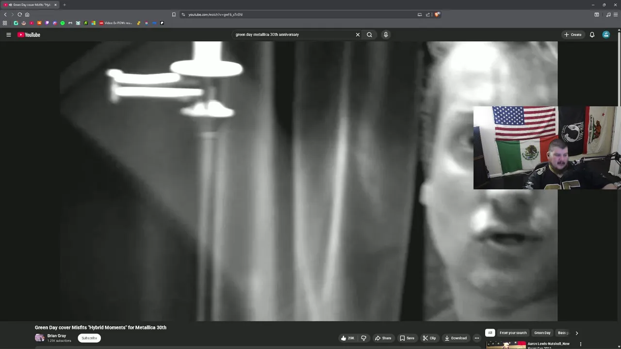This screenshot has width=621, height=349.
Task: Open the browser main menu
Action: tap(616, 15)
